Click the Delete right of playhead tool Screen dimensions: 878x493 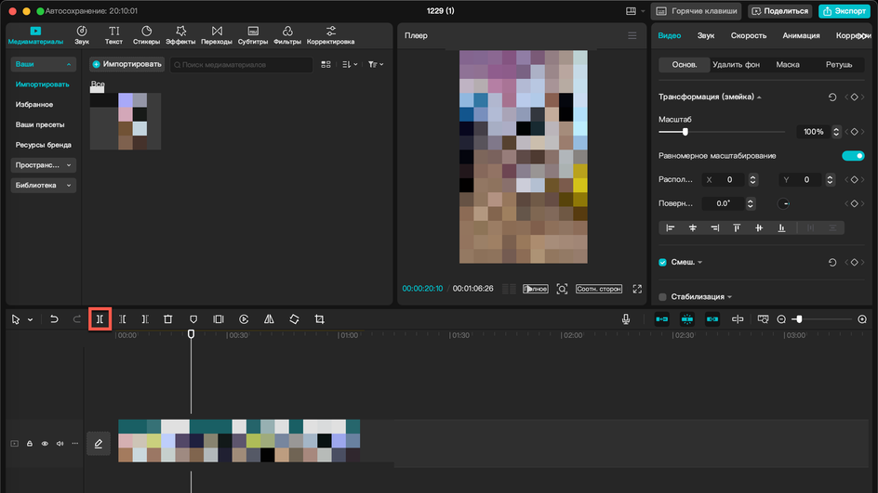(145, 319)
